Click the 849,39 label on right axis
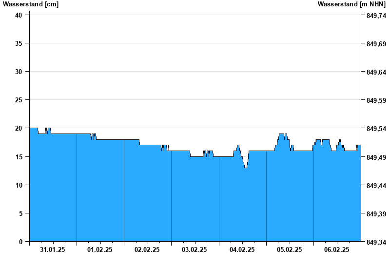The height and width of the screenshot is (268, 390). [376, 214]
